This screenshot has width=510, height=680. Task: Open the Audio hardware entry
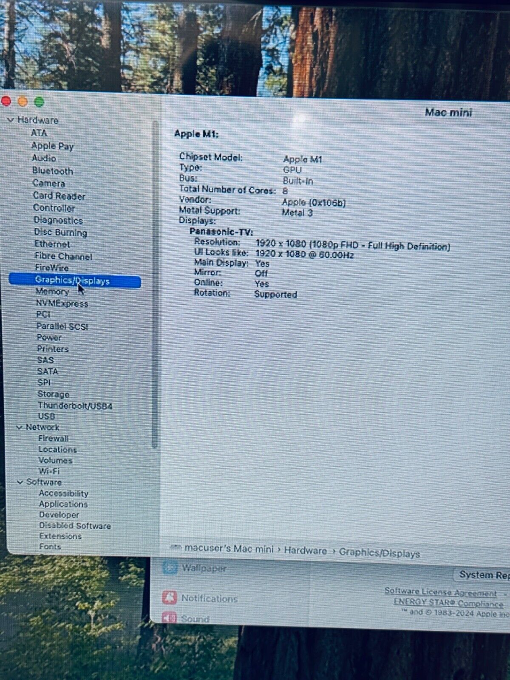44,158
